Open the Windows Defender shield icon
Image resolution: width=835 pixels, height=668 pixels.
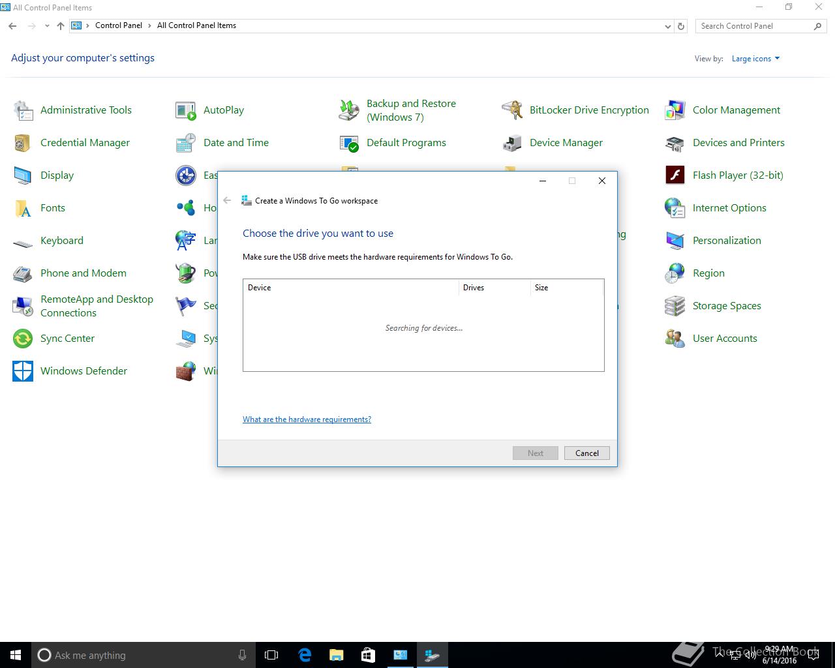[23, 371]
